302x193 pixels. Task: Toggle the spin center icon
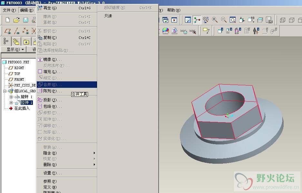[197, 20]
